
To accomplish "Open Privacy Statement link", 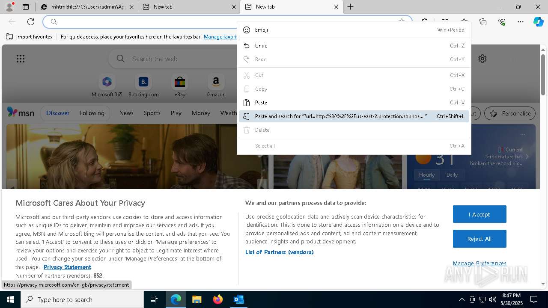I will click(x=67, y=267).
